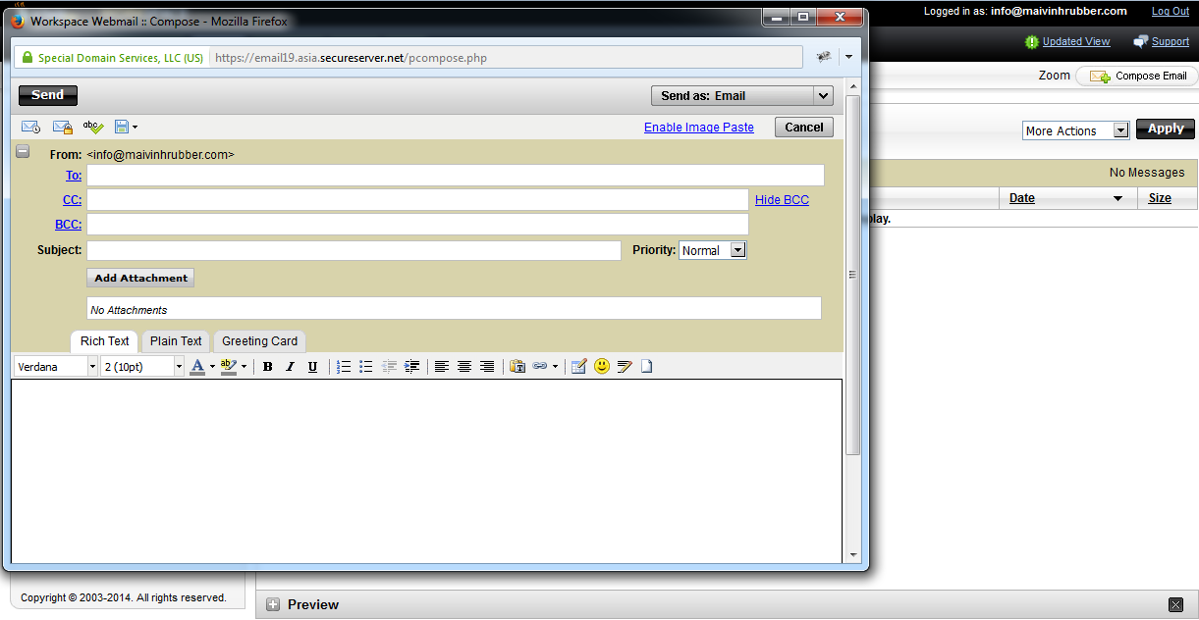
Task: Click the compose window vertical scrollbar
Action: click(853, 275)
